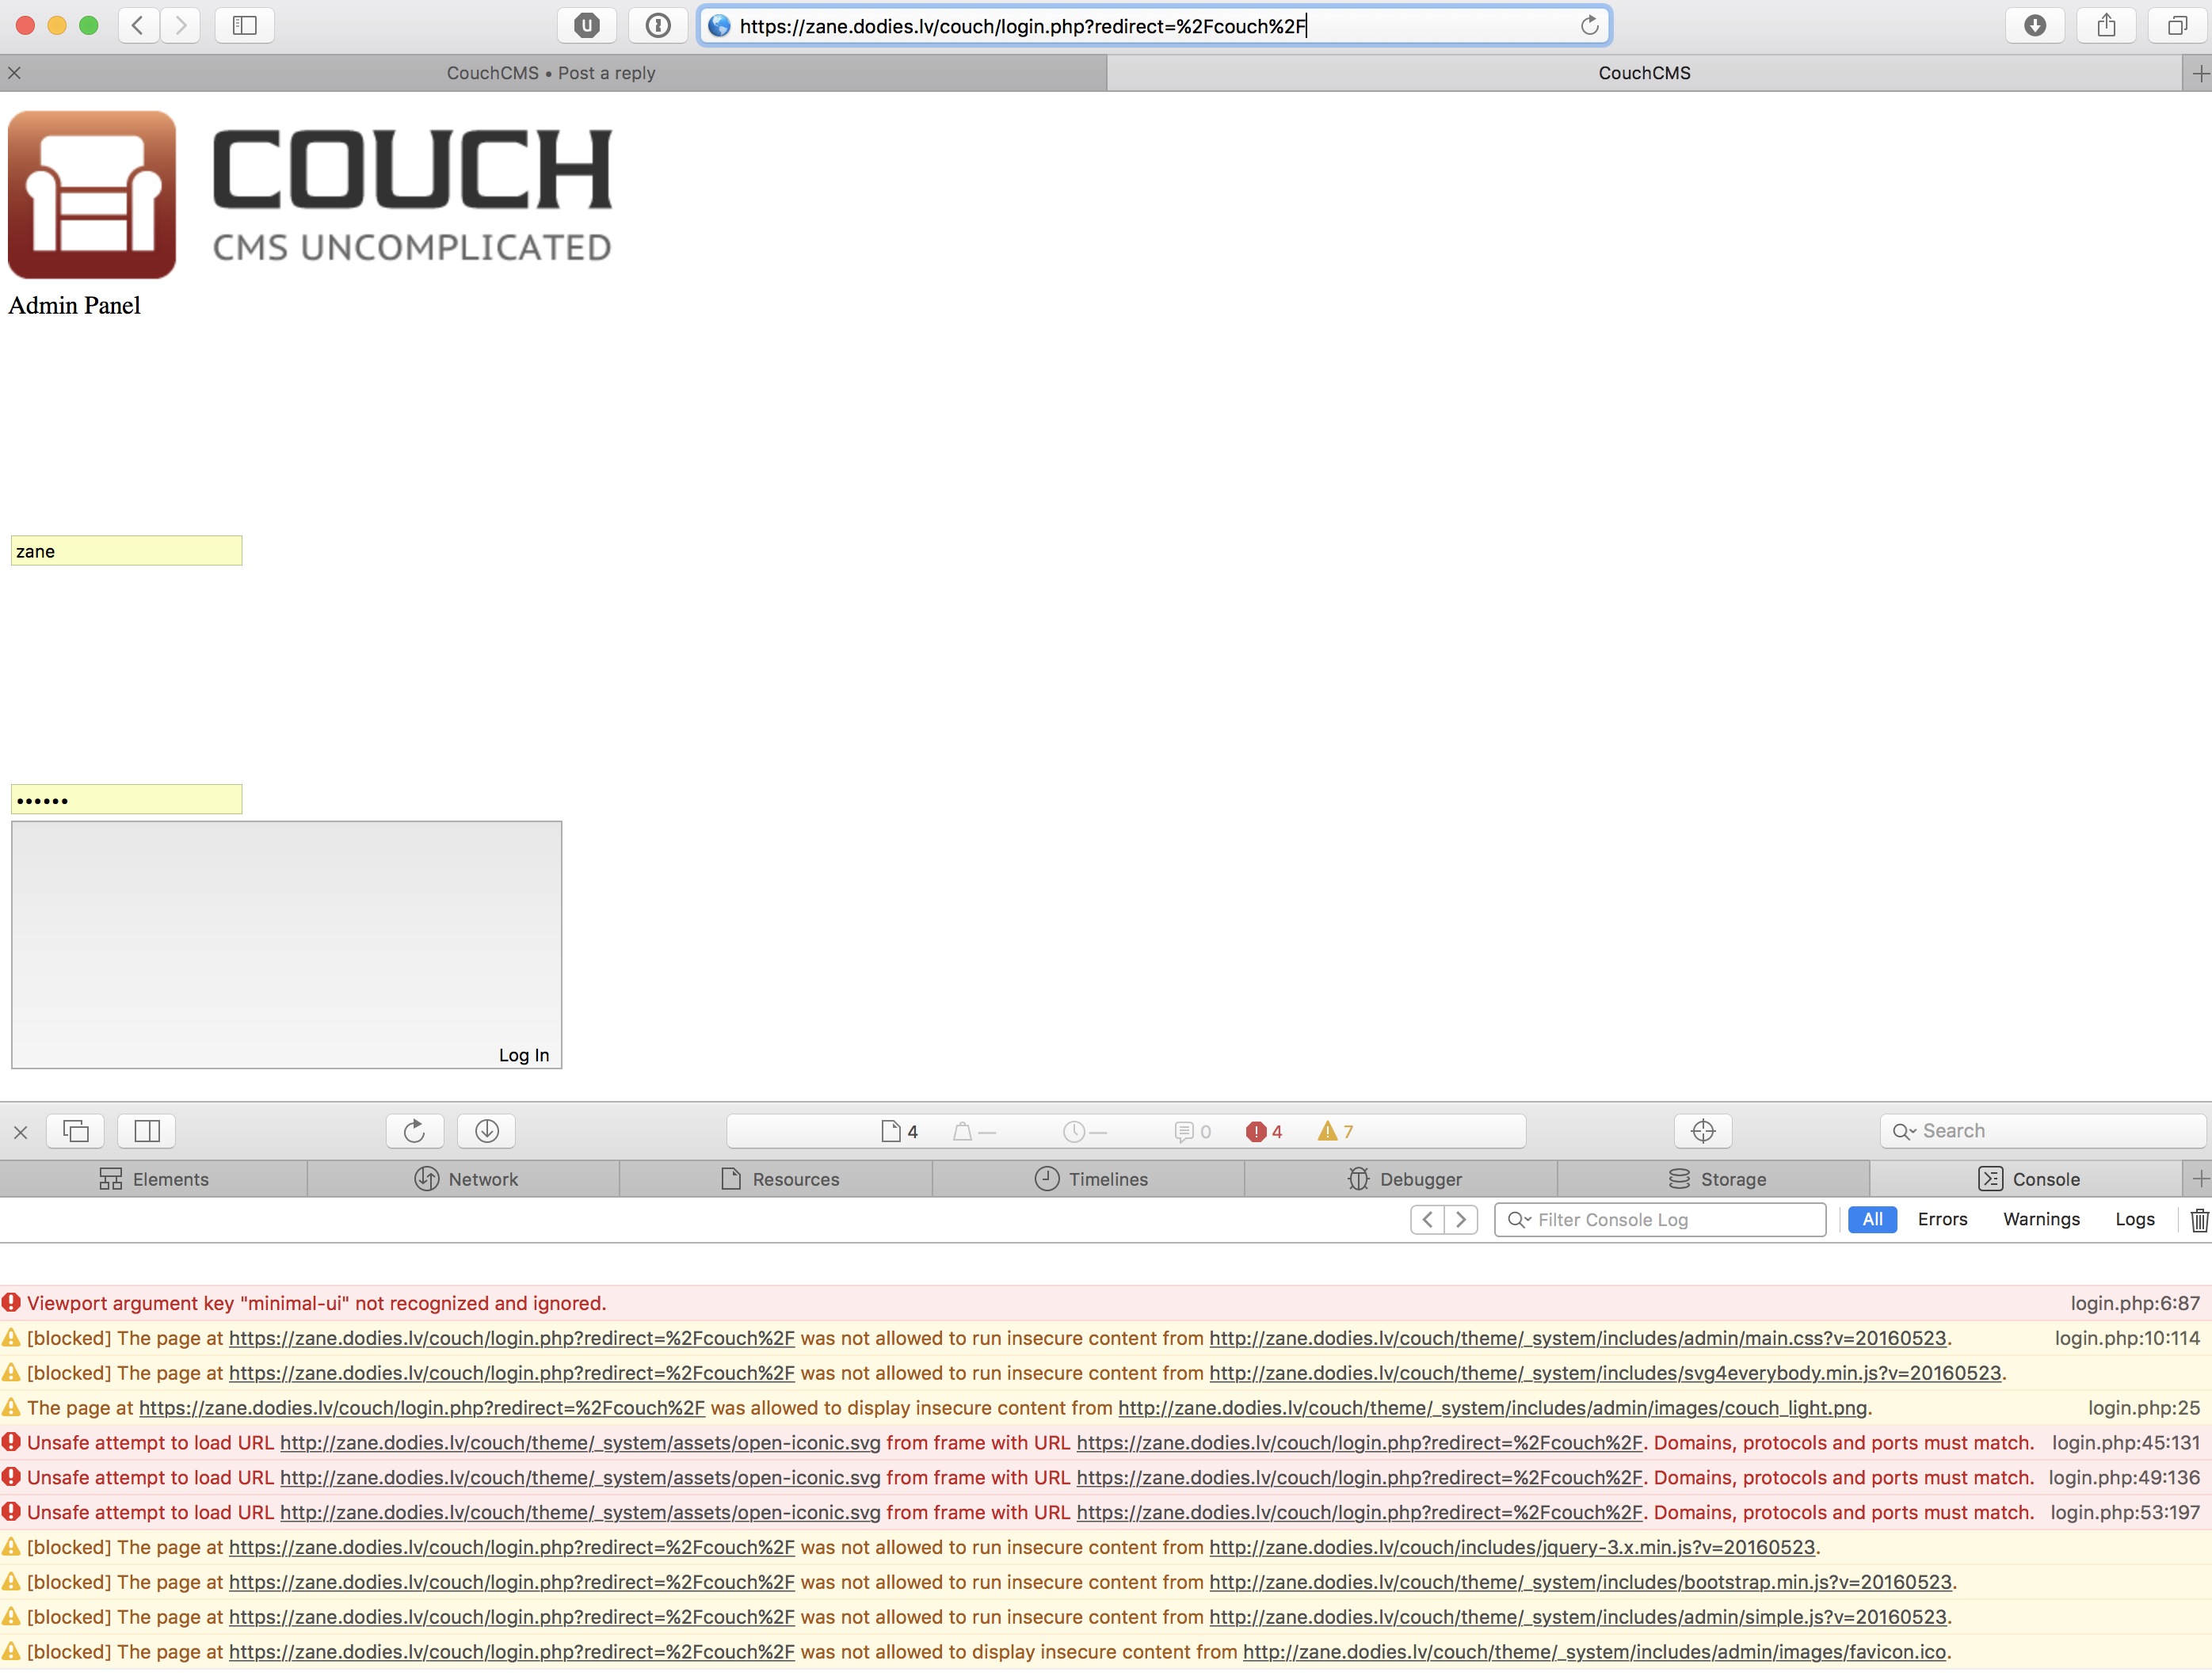Screen dimensions: 2212x1676
Task: Reload page from inspector toolbar
Action: pos(415,1132)
